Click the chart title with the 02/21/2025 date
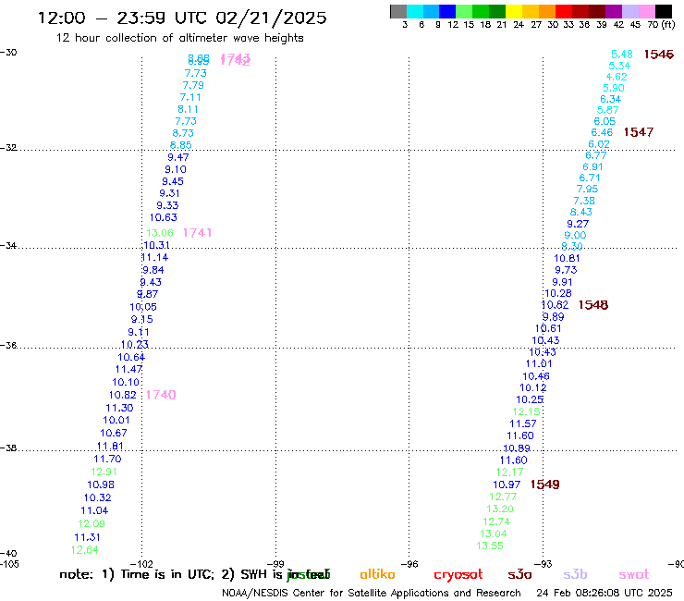Screen dimensions: 684x601 tap(182, 18)
